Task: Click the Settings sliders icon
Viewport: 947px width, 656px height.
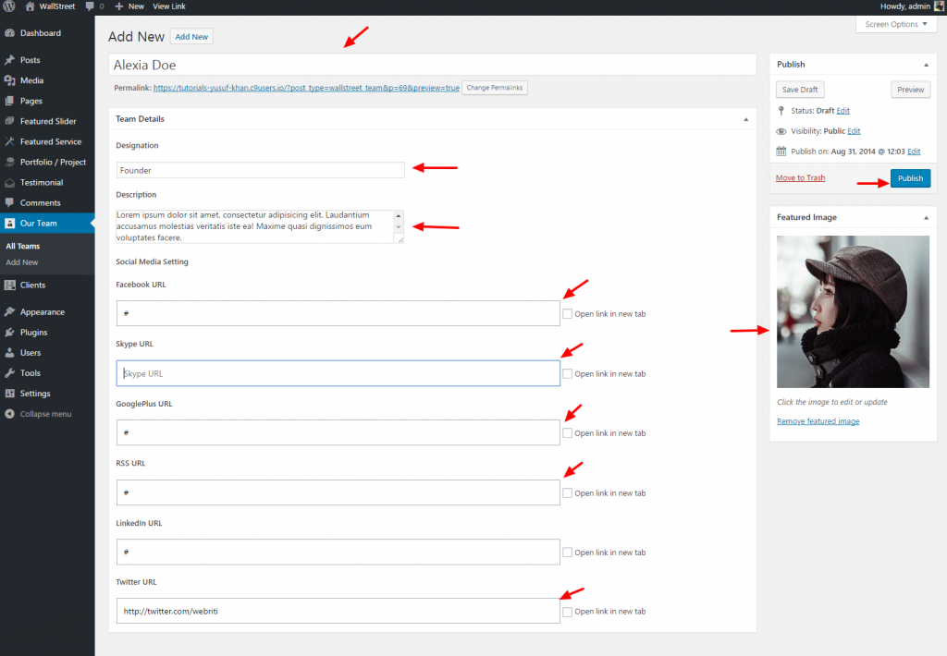Action: pos(9,394)
